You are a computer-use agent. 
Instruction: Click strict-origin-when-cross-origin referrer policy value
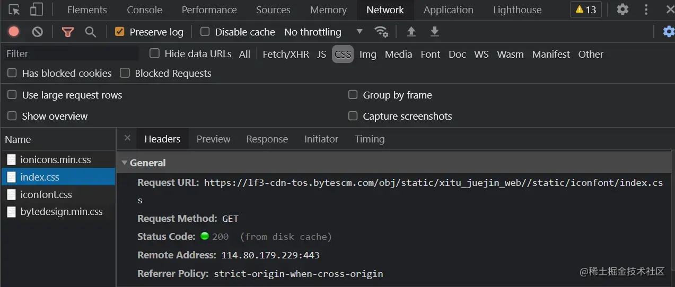point(298,274)
